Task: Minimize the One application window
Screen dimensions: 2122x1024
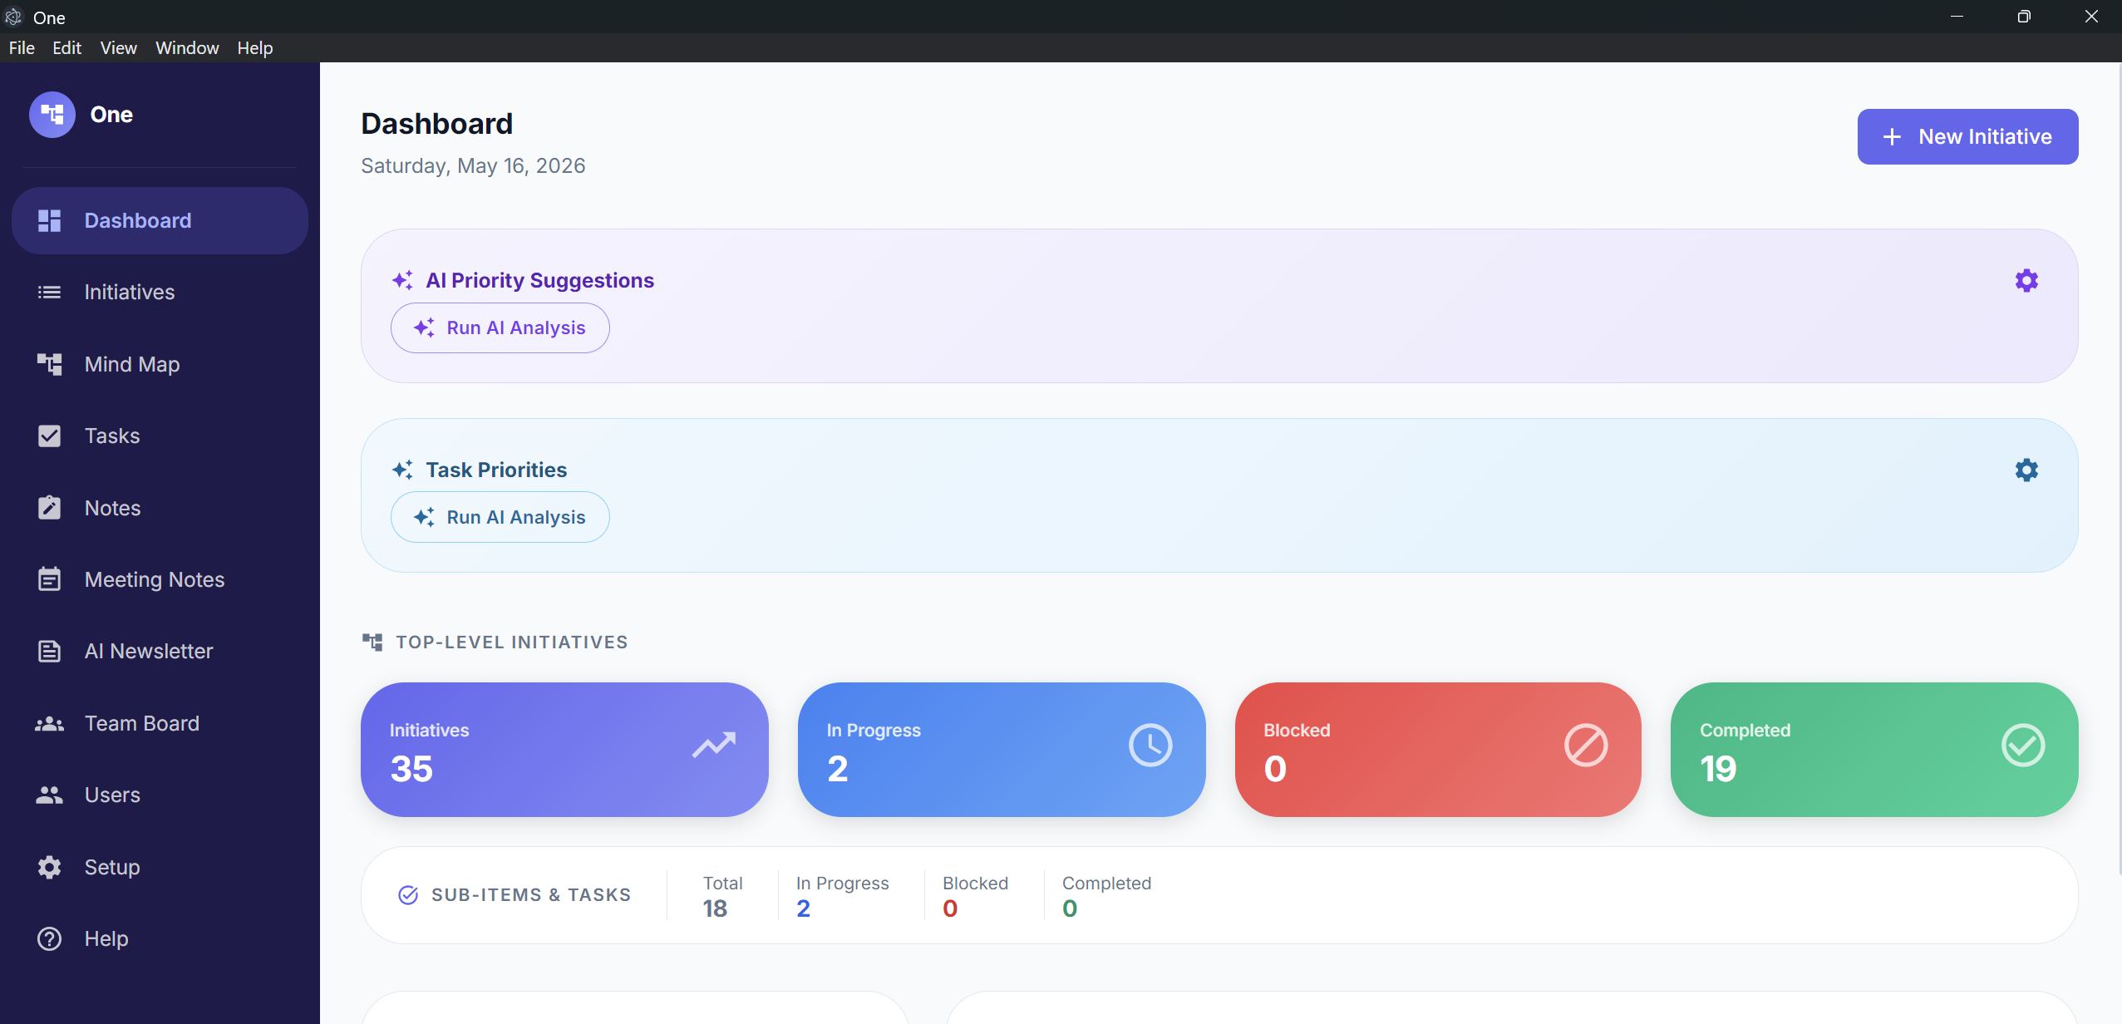Action: point(1957,17)
